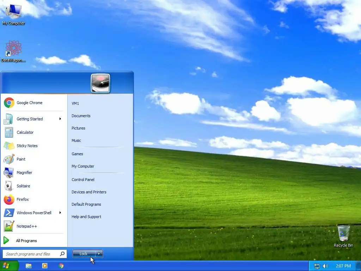This screenshot has width=361, height=271.
Task: Open Help and Support
Action: click(86, 217)
